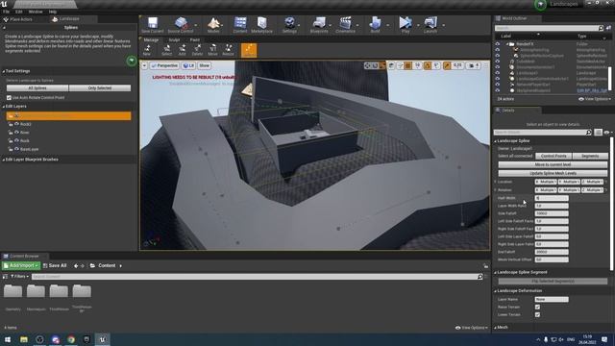Open the Help menu

tap(53, 12)
